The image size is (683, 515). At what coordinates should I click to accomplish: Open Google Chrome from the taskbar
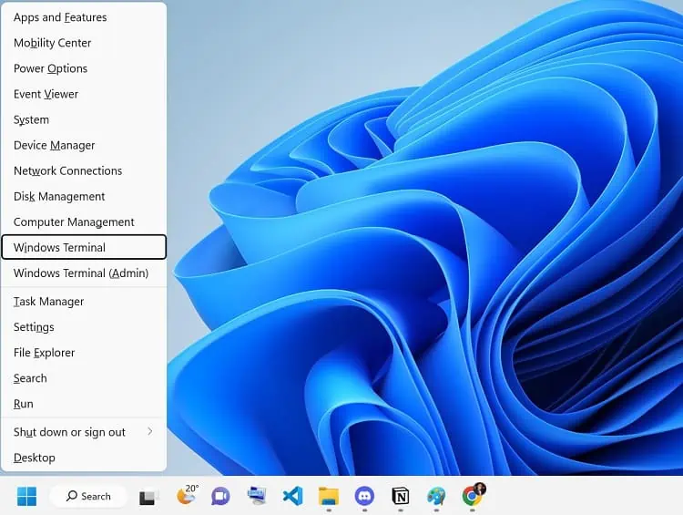coord(473,496)
